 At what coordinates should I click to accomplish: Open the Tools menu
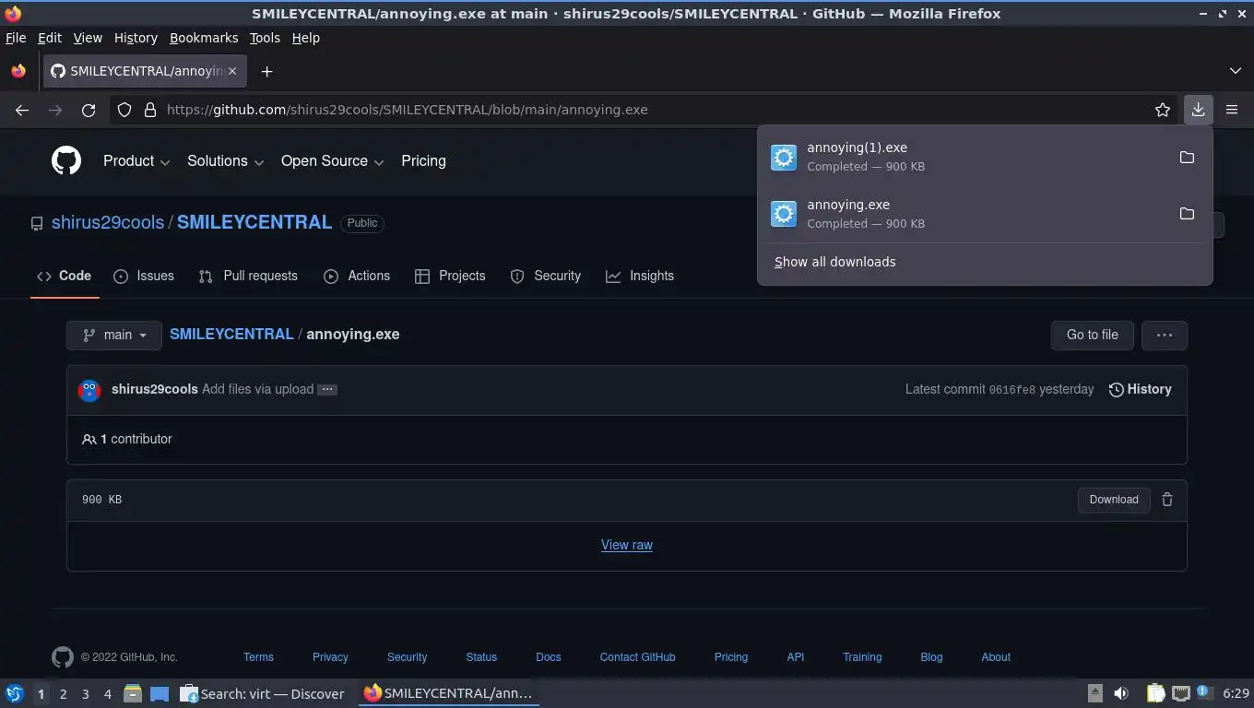pos(265,38)
